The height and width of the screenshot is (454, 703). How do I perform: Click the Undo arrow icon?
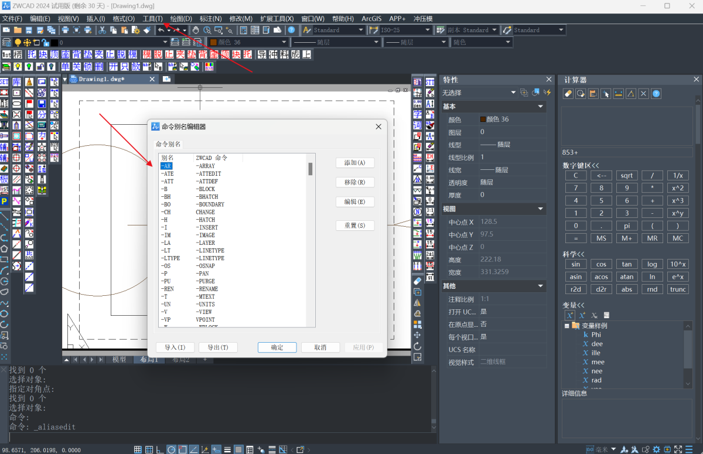click(x=161, y=30)
